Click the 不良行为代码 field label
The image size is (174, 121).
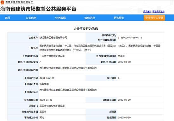click(31, 78)
